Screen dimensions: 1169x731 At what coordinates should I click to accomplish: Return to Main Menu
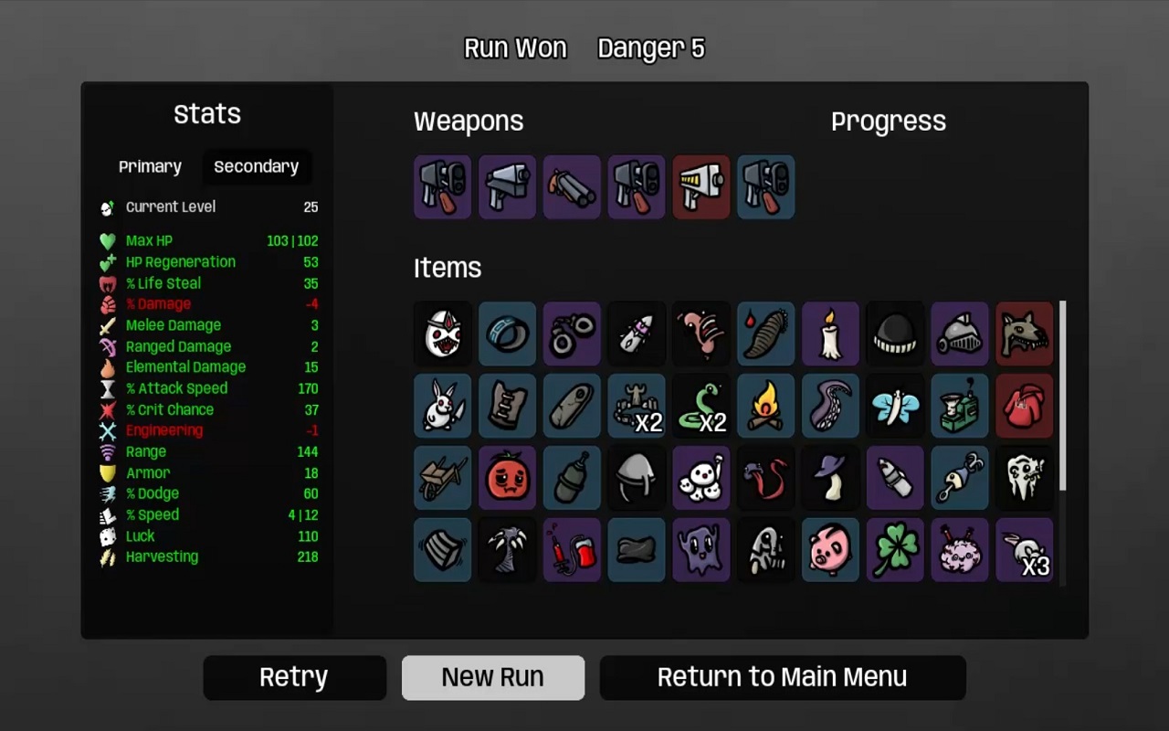[783, 677]
